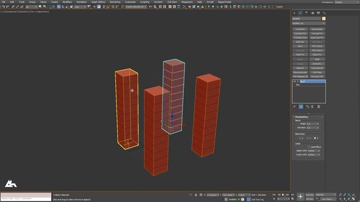Image resolution: width=360 pixels, height=202 pixels.
Task: Toggle the Set Key button
Action: pyautogui.click(x=309, y=199)
